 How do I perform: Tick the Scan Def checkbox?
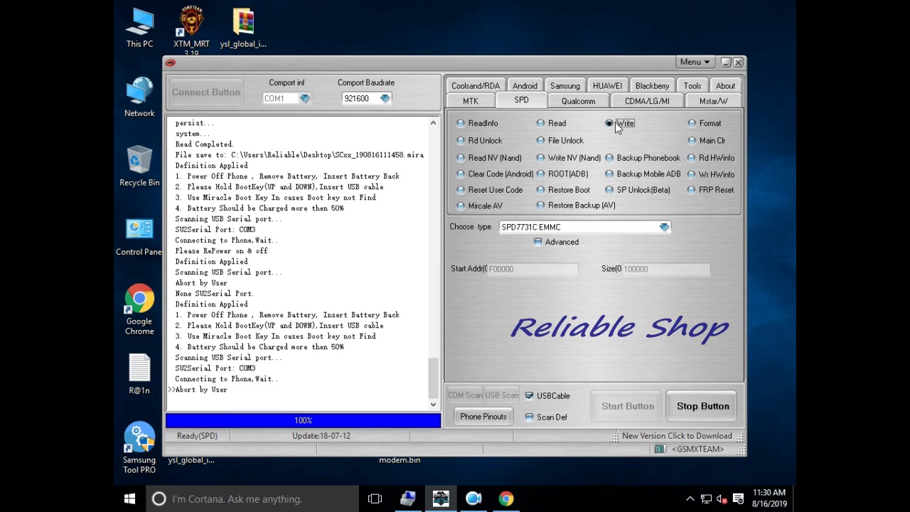coord(529,417)
